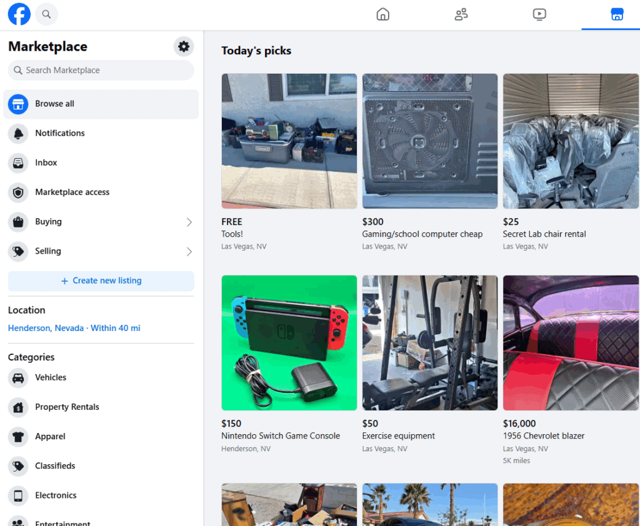640x526 pixels.
Task: Expand the Buying chevron arrow
Action: pos(189,222)
